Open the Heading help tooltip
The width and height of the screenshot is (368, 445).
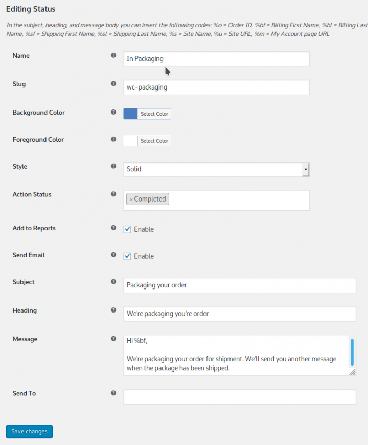(x=113, y=310)
